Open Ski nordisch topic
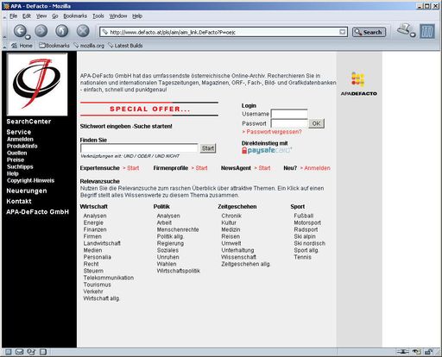The image size is (442, 357). pos(310,243)
